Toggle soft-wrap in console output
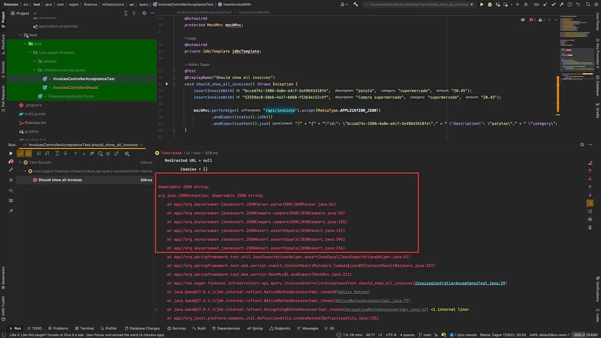The height and width of the screenshot is (338, 601). tap(590, 203)
